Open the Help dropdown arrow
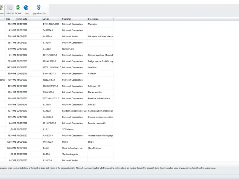239x179 pixels. tap(30, 10)
